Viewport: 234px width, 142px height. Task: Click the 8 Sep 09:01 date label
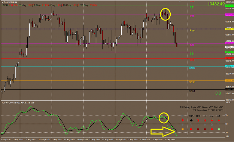point(170,139)
